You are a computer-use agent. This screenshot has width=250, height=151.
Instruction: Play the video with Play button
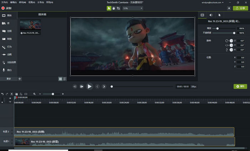(x=89, y=87)
